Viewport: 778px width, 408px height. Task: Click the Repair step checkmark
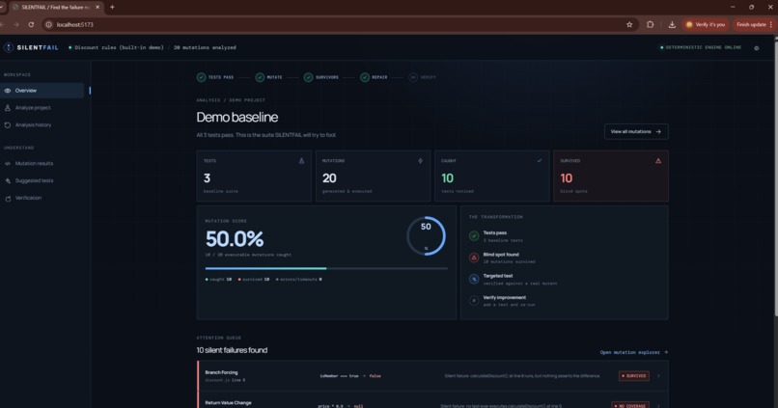(x=365, y=77)
